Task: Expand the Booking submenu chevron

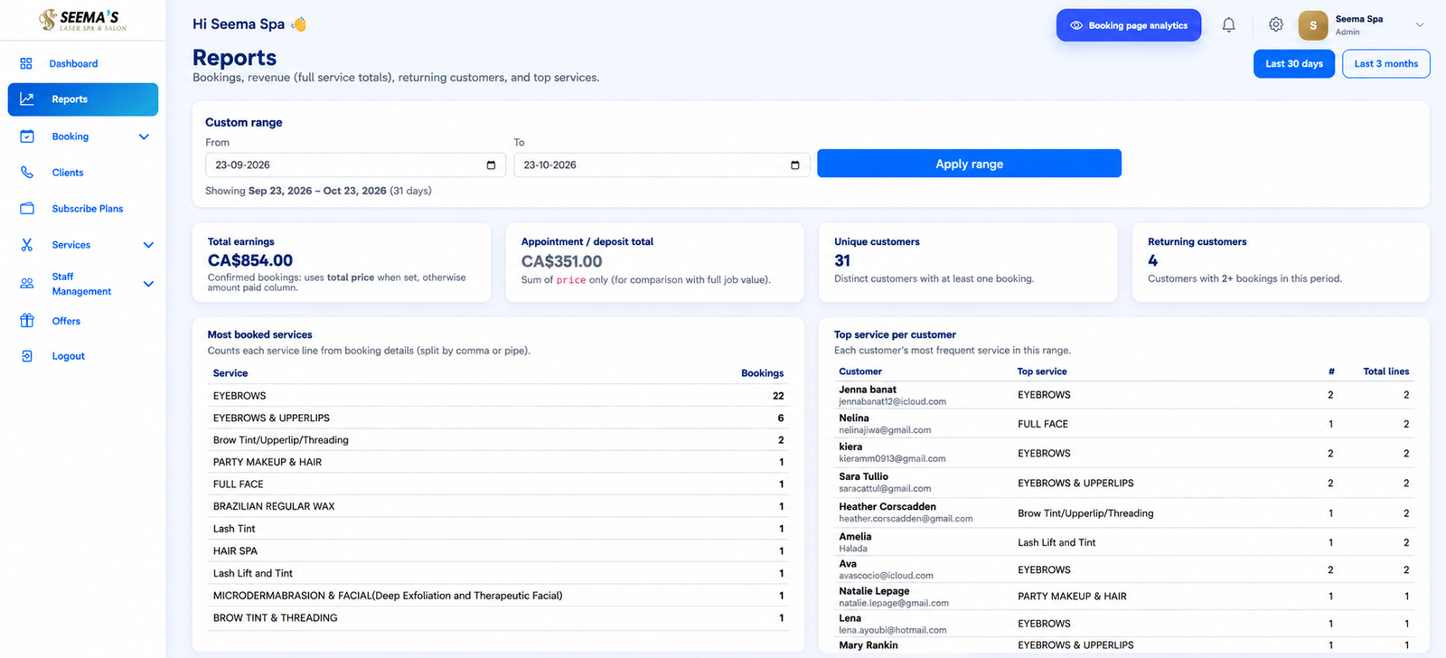Action: pyautogui.click(x=144, y=136)
